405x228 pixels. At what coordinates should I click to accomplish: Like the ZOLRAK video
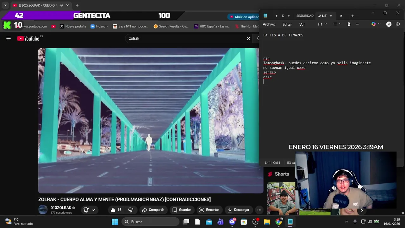tap(116, 210)
